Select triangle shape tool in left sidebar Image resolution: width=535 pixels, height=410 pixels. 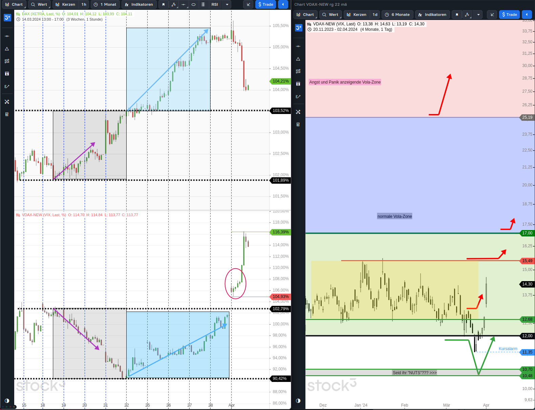click(x=7, y=49)
